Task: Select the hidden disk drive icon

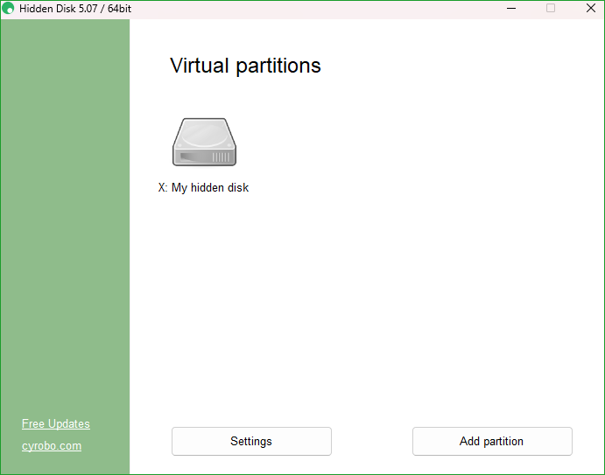Action: tap(204, 142)
